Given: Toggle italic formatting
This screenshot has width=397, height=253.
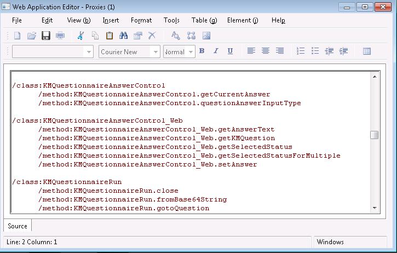Looking at the screenshot, I should pos(216,51).
